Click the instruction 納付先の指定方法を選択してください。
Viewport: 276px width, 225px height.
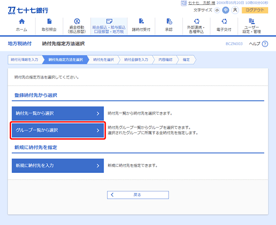coord(46,77)
